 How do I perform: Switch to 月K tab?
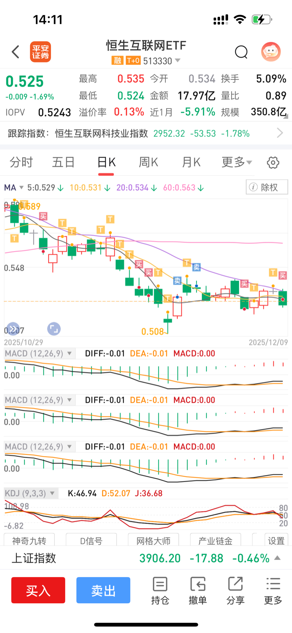(x=191, y=163)
